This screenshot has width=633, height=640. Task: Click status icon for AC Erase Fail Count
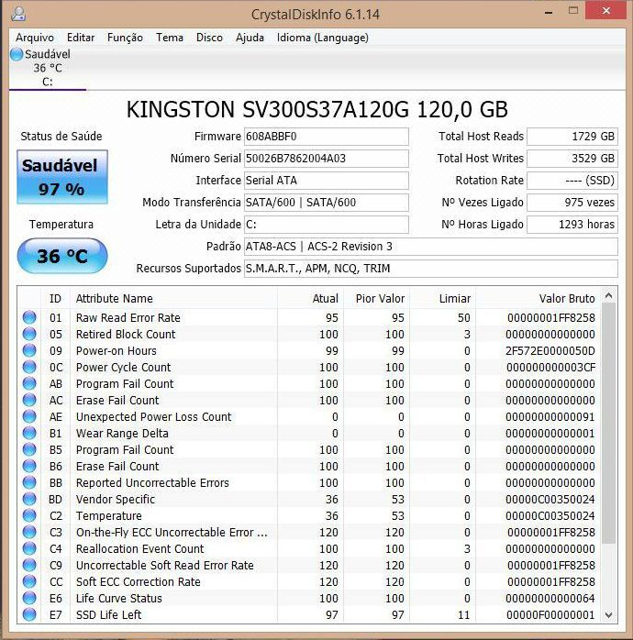[29, 400]
